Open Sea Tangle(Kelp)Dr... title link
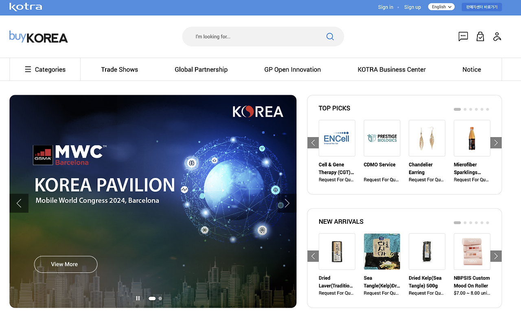521x334 pixels. coord(381,282)
